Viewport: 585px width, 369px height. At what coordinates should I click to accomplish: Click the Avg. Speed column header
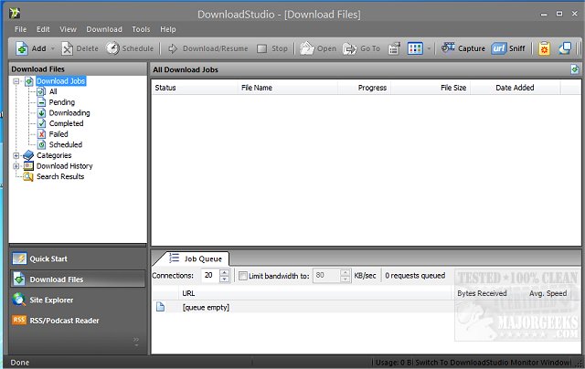[x=548, y=294]
